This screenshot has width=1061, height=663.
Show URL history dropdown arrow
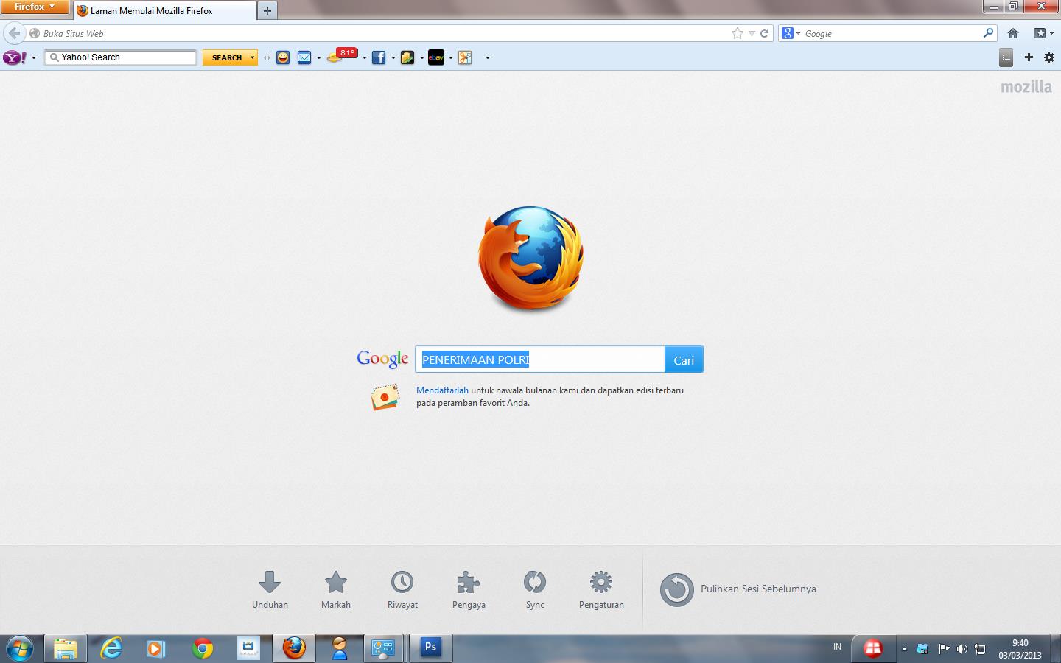pyautogui.click(x=752, y=33)
